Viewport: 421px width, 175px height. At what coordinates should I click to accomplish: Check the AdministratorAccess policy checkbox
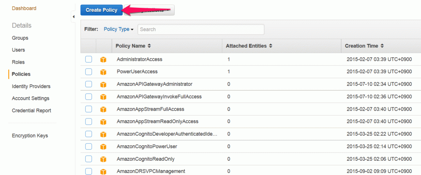pyautogui.click(x=89, y=59)
